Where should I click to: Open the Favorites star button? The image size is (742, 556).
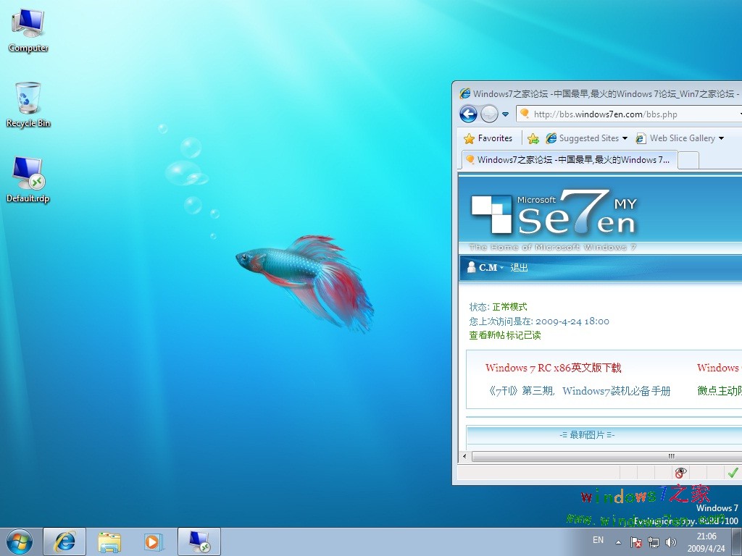[488, 138]
